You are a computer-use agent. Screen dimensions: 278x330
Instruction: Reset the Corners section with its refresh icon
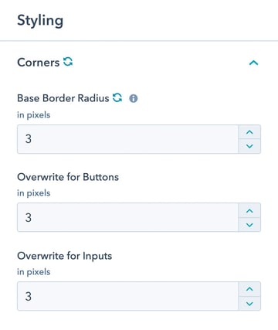tap(68, 62)
